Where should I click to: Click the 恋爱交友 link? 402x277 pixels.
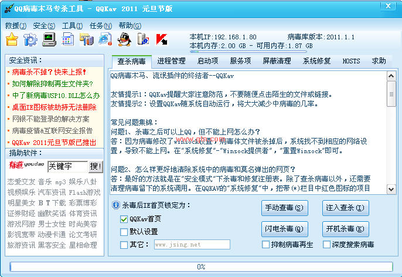21,182
